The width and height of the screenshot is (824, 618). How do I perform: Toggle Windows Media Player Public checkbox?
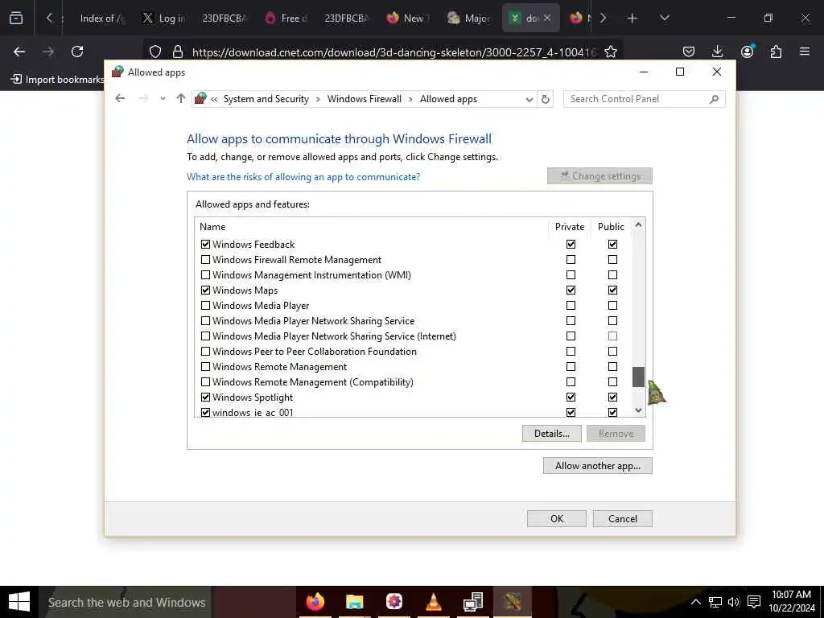612,305
